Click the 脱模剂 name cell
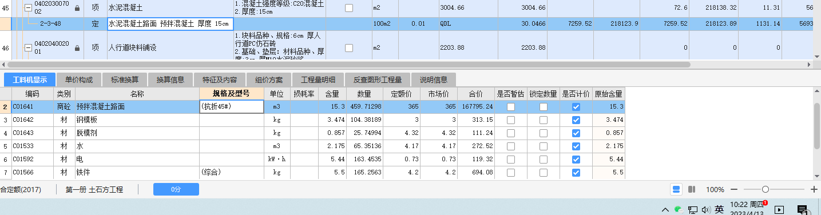 tap(137, 133)
